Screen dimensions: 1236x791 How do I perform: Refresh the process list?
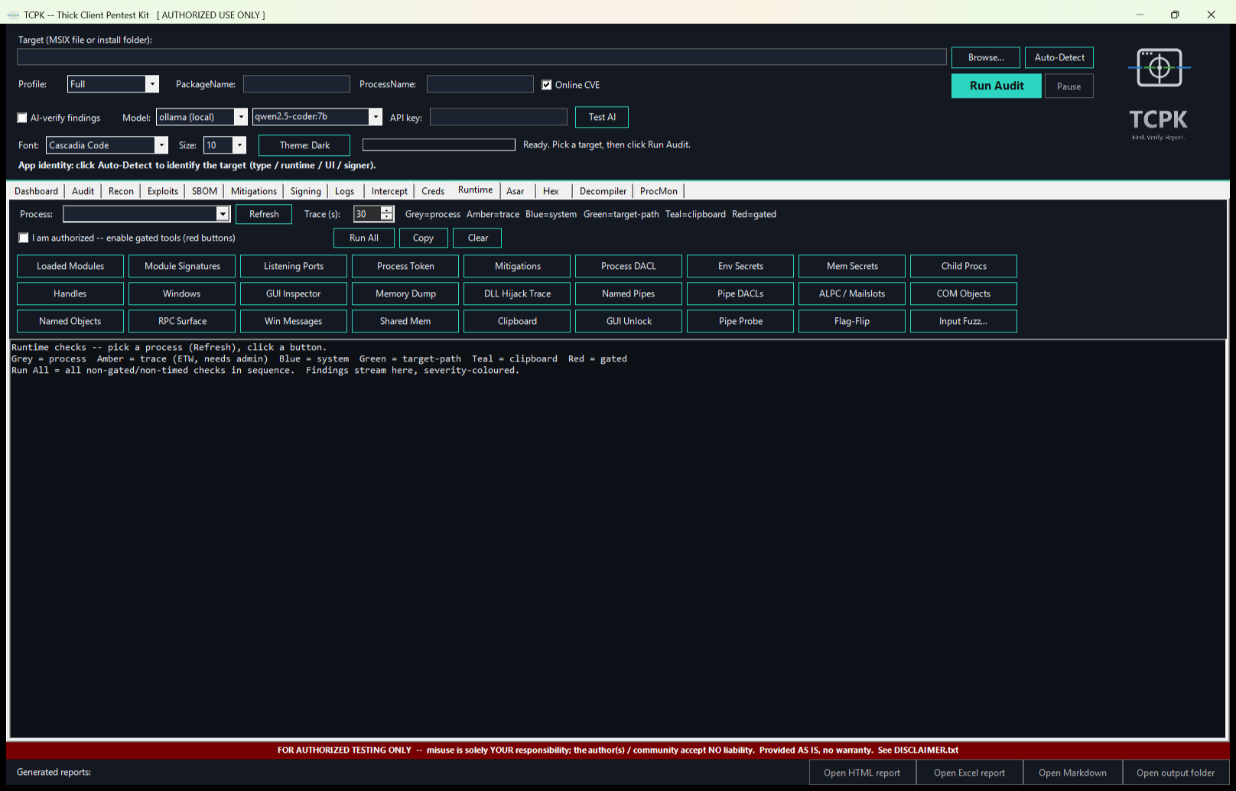264,214
